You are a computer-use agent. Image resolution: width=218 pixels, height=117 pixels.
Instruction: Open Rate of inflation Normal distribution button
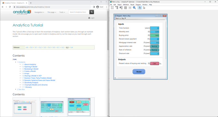tap(155, 50)
